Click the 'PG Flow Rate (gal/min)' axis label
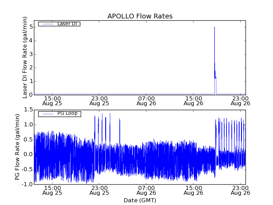 (17, 147)
